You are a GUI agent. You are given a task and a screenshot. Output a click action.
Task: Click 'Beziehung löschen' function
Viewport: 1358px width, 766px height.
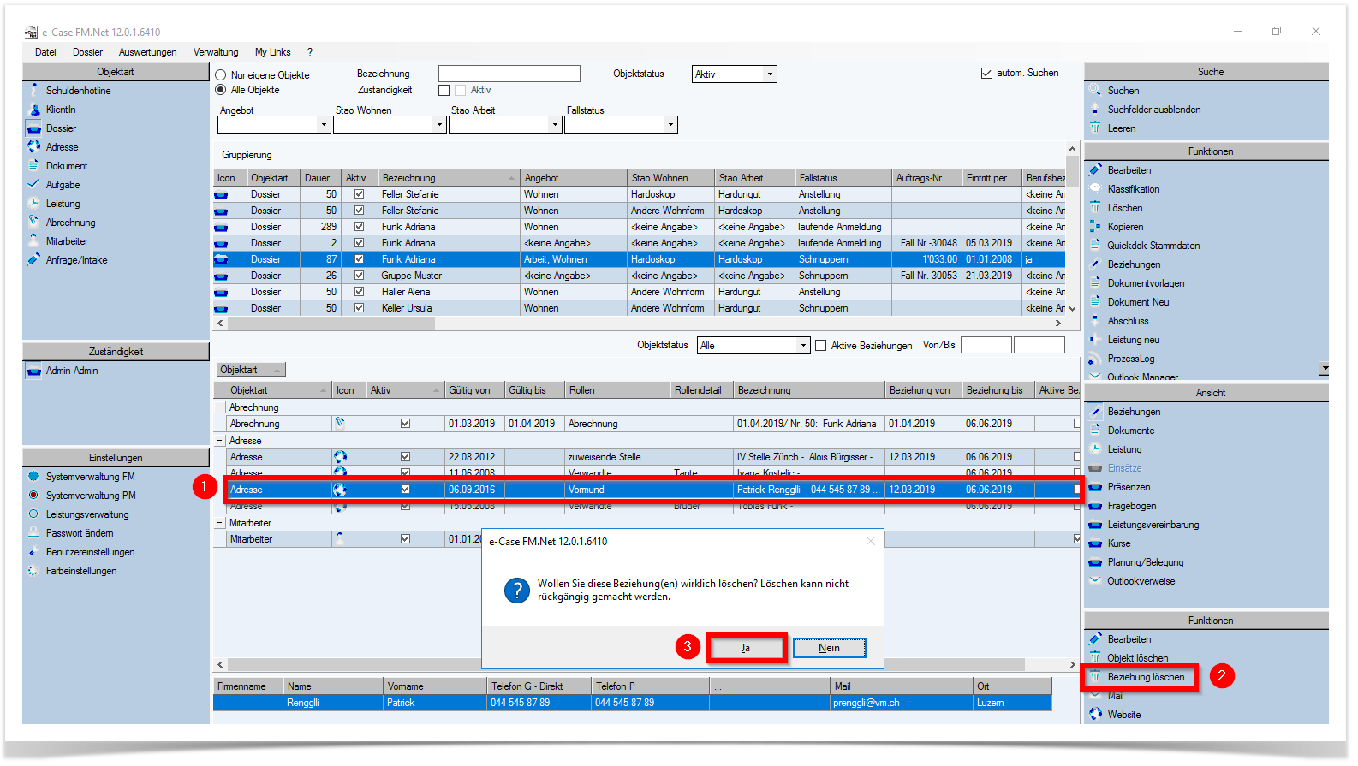point(1146,677)
